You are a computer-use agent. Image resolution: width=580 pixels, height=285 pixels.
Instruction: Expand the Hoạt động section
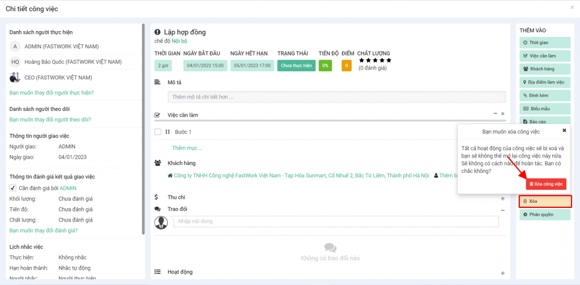click(502, 273)
